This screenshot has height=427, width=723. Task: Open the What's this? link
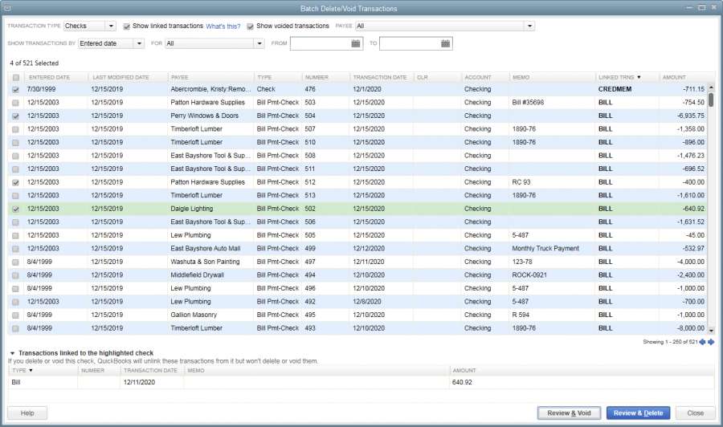[x=223, y=26]
